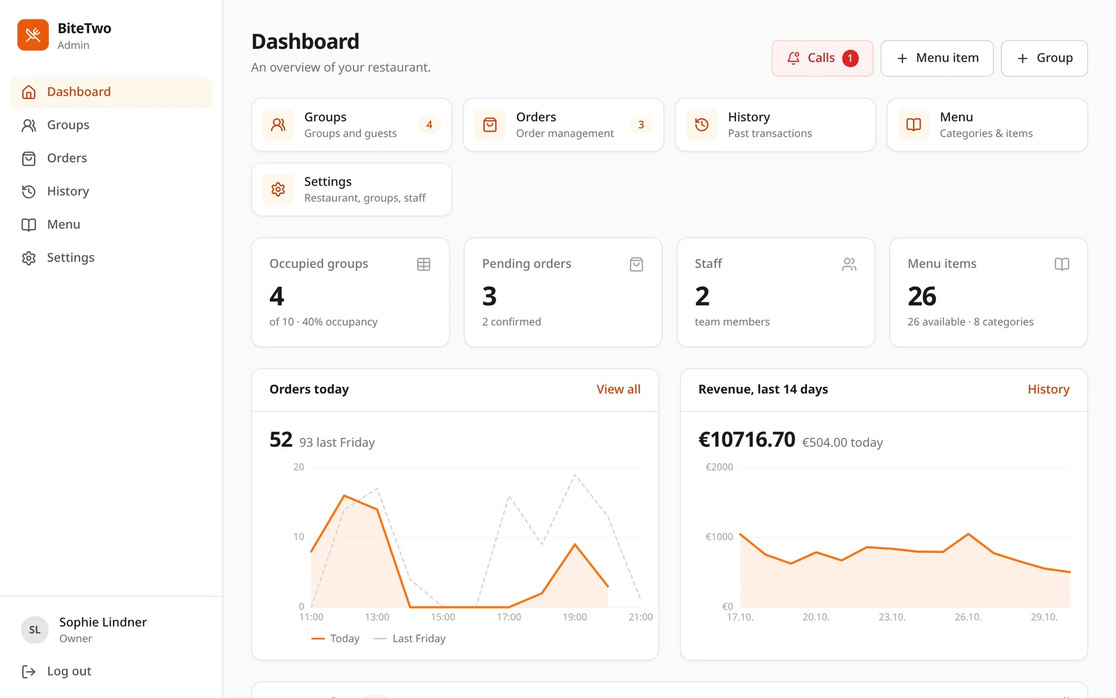Image resolution: width=1116 pixels, height=698 pixels.
Task: Click the Settings card gear icon
Action: pyautogui.click(x=278, y=190)
